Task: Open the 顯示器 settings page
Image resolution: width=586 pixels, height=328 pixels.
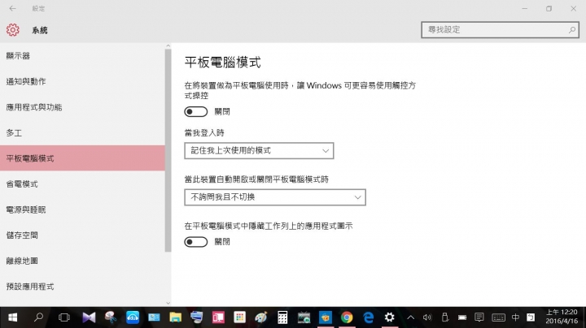Action: [82, 56]
